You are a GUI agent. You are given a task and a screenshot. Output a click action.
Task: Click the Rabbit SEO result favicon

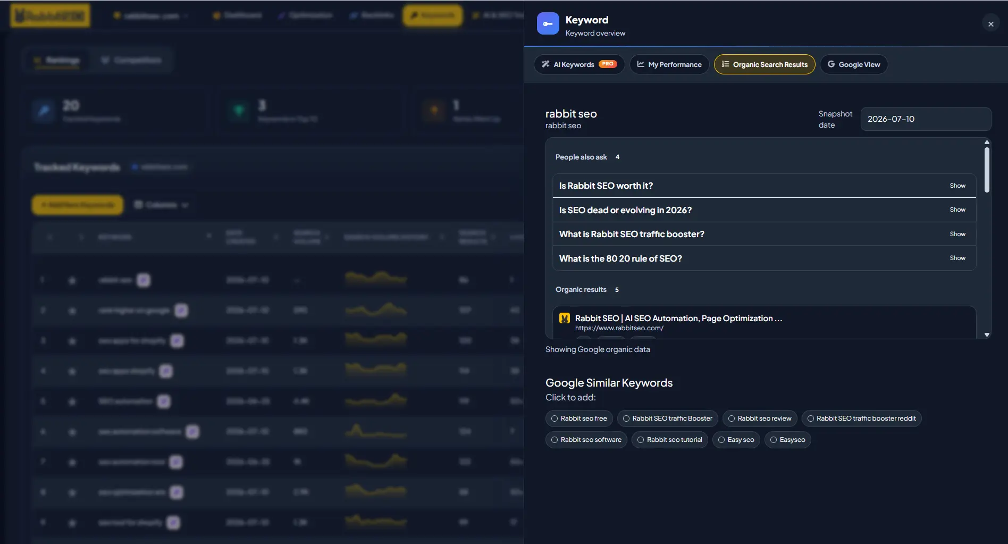click(x=565, y=319)
